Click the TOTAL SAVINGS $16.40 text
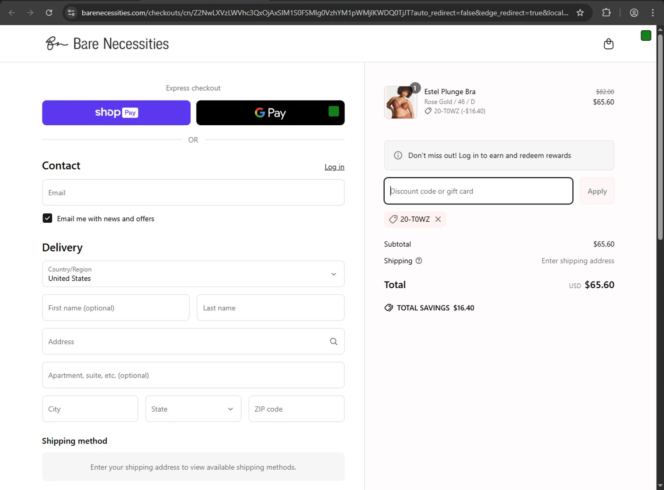Screen dimensions: 664x490 pos(436,308)
